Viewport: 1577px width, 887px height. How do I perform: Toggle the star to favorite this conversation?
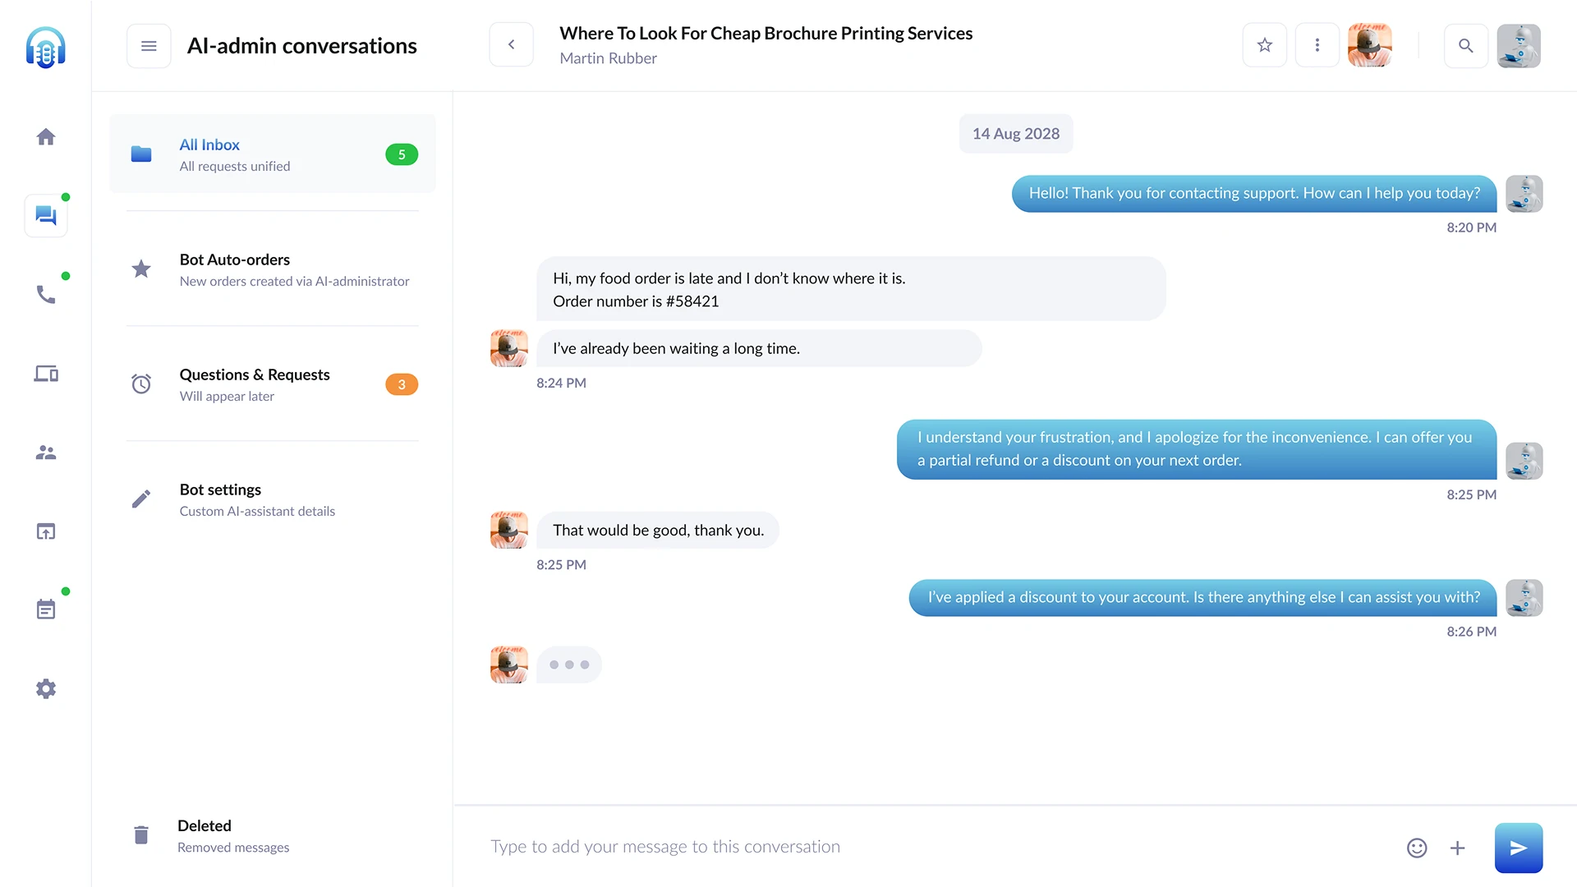1264,45
